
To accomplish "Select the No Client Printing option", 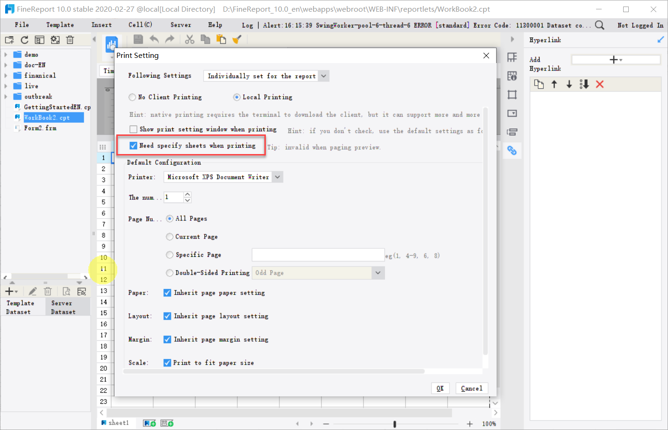I will [132, 97].
